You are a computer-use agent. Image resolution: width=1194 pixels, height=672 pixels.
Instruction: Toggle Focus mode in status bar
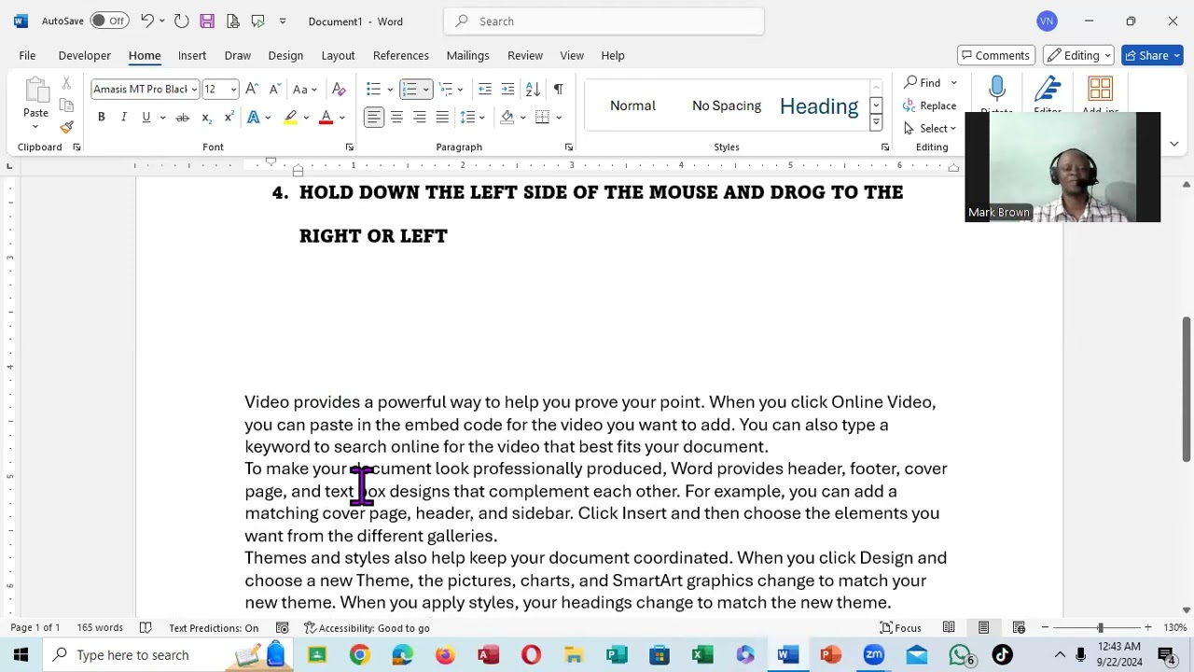900,628
